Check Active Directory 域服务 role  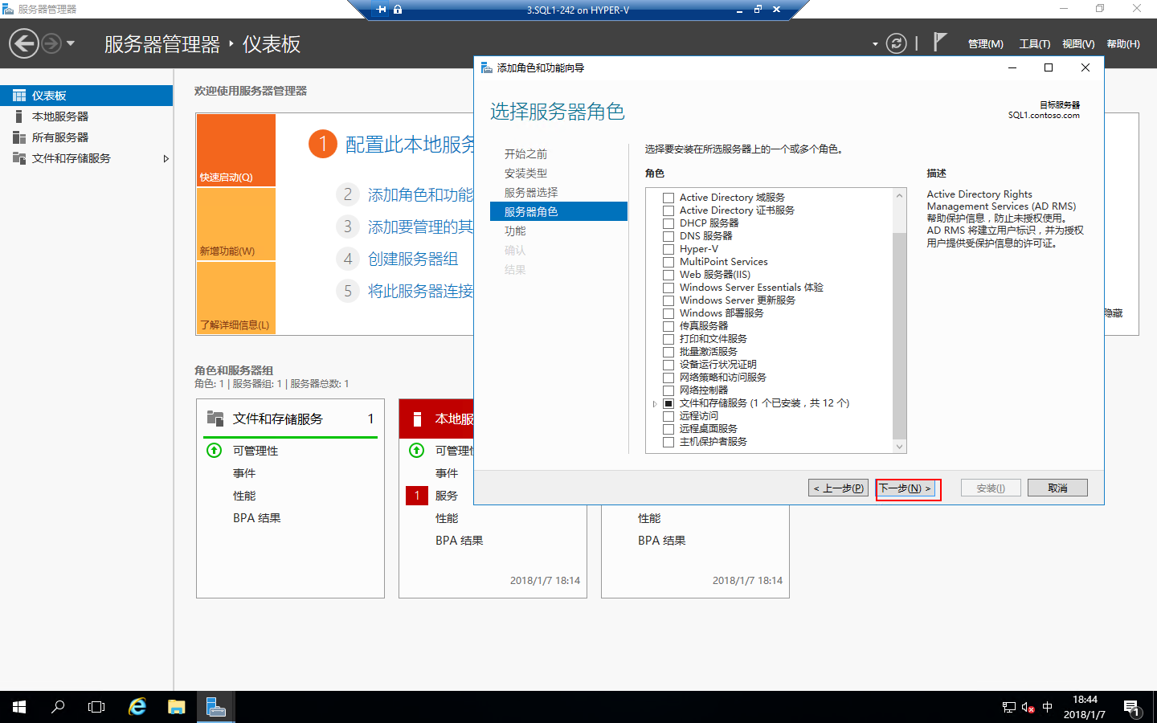click(668, 198)
